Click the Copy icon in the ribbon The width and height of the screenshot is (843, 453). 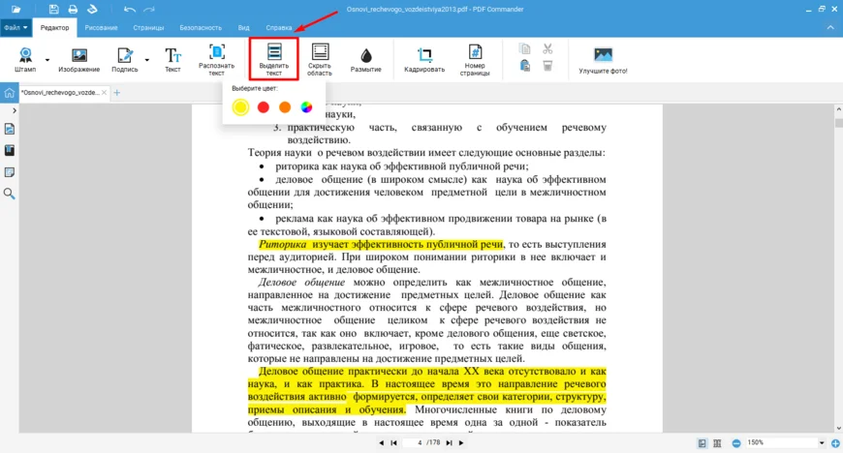click(x=525, y=49)
